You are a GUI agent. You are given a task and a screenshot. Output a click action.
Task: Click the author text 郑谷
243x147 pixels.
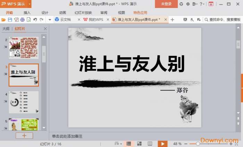coord(182,90)
